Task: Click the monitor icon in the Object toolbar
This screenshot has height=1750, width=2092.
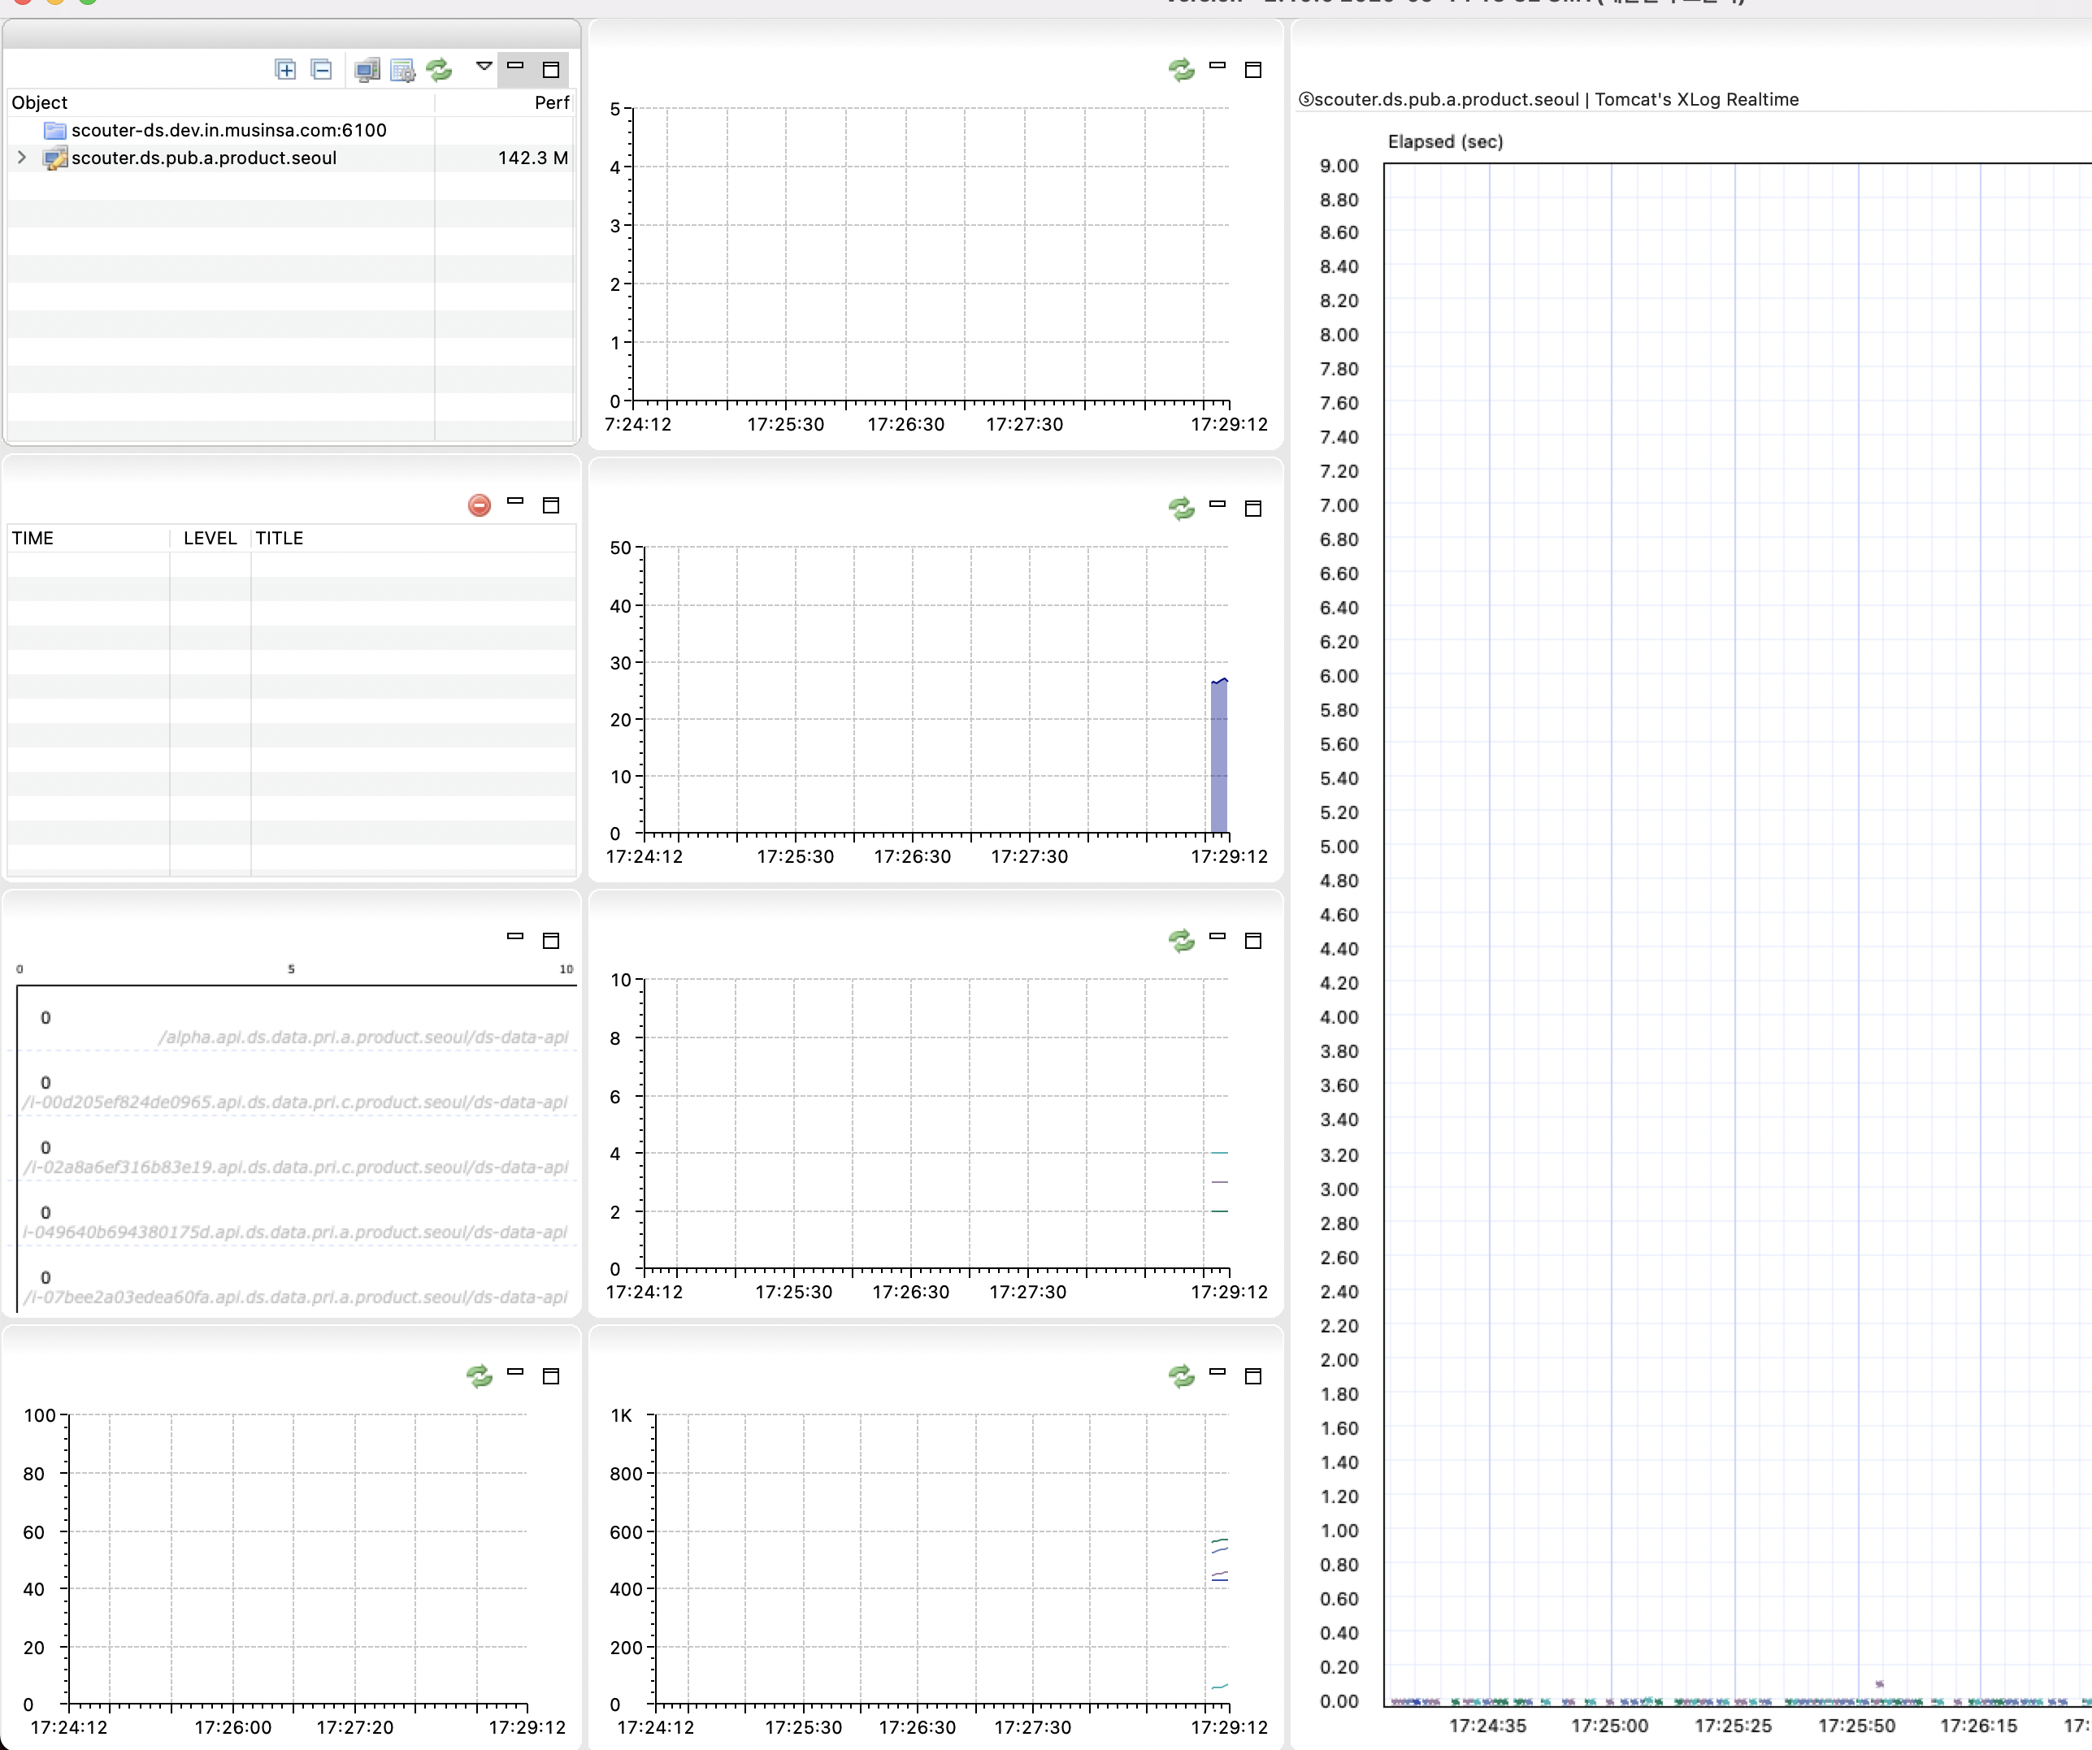Action: click(x=367, y=70)
